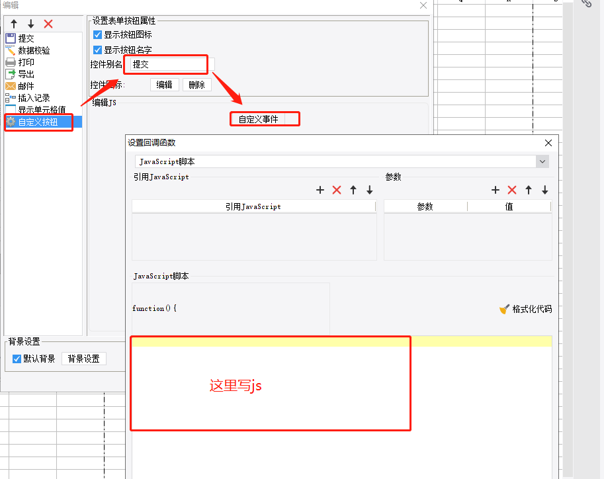
Task: Click the 背景设置 button
Action: click(83, 359)
